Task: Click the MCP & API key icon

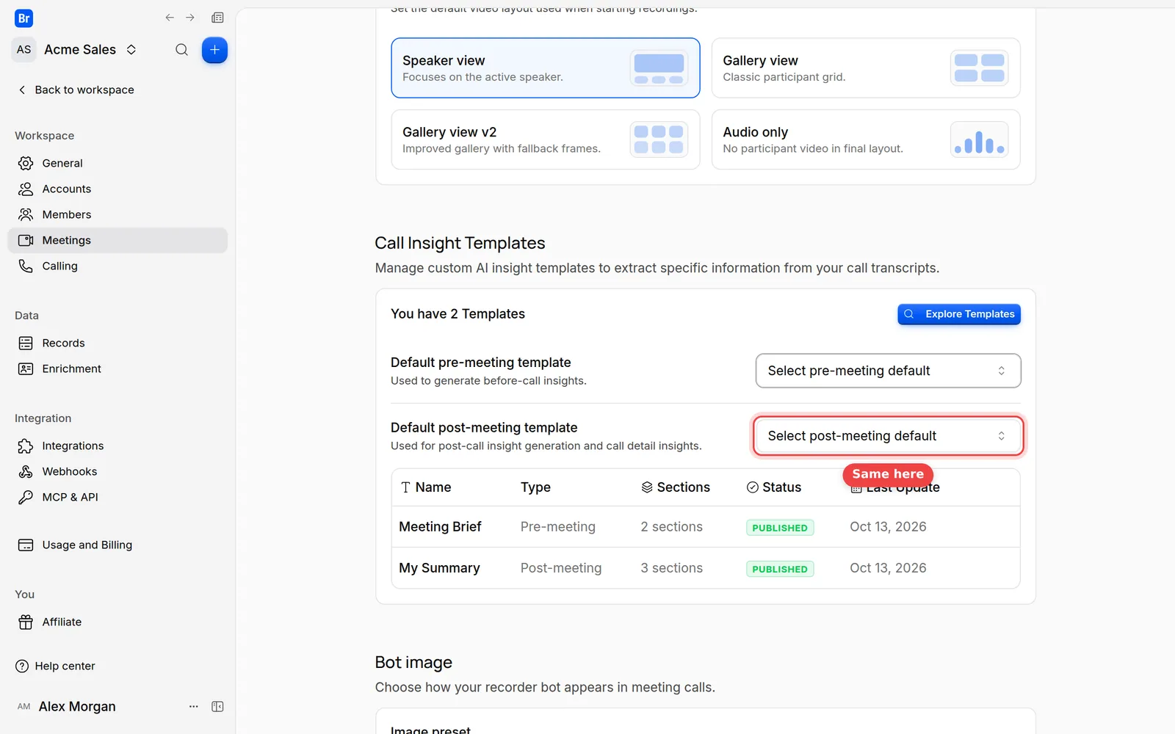Action: 26,497
